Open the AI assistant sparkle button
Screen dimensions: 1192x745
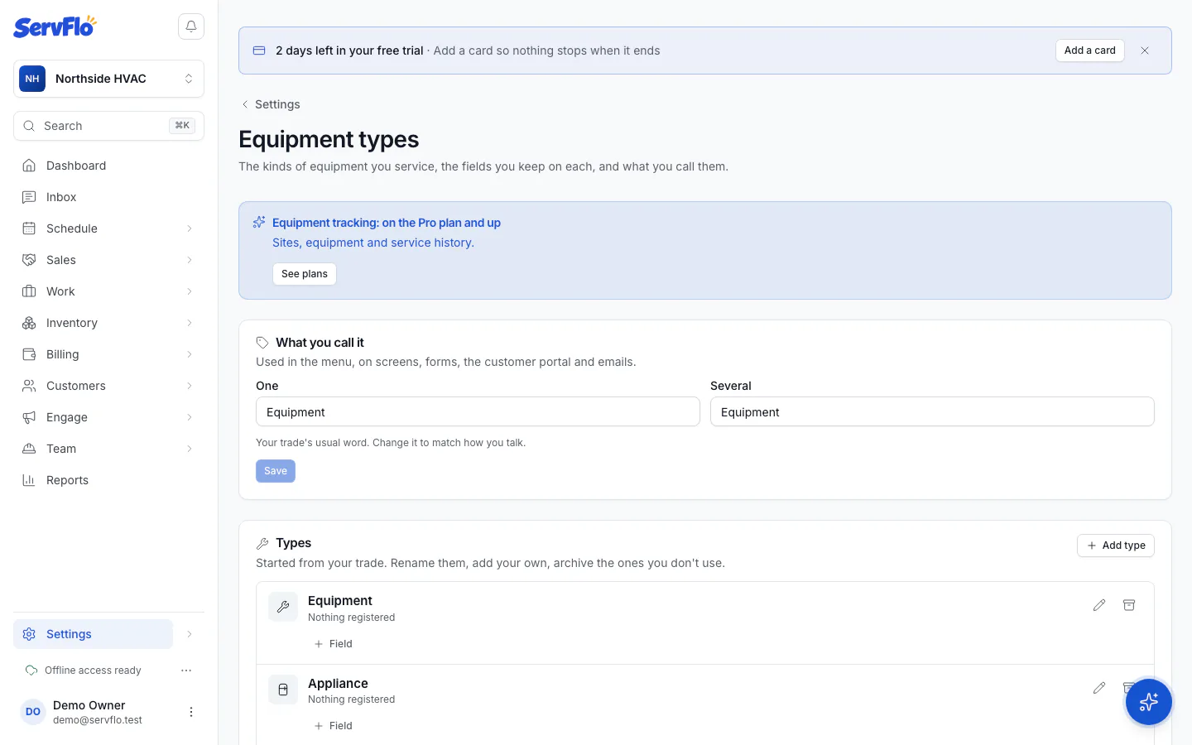pyautogui.click(x=1149, y=702)
